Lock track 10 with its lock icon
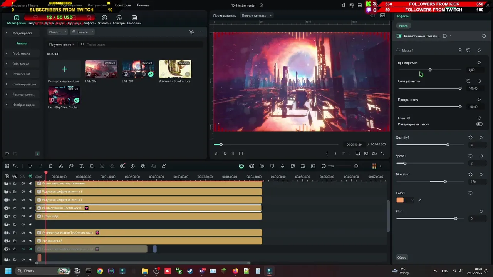 (15, 192)
